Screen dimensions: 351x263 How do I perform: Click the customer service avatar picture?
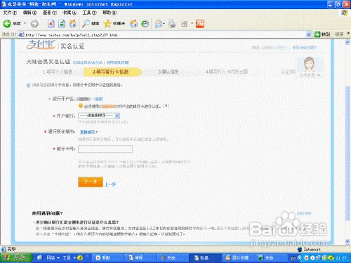(310, 65)
